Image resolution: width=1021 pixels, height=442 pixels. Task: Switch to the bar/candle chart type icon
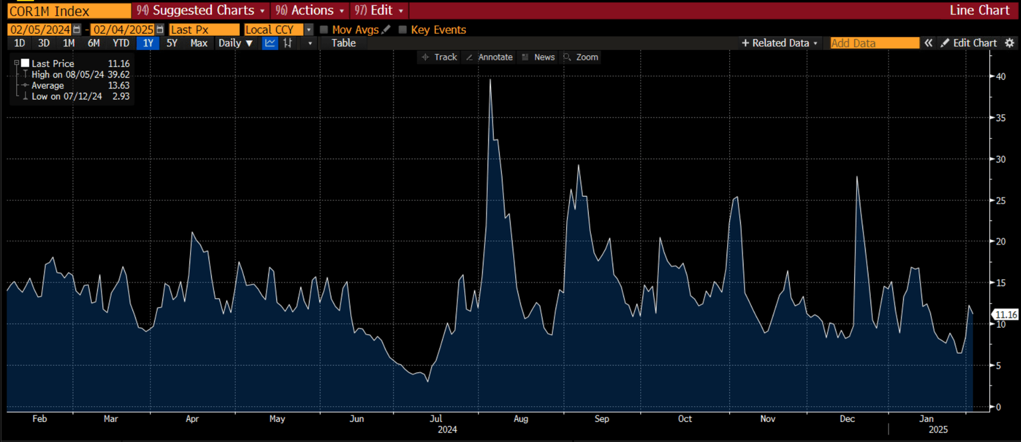[288, 43]
